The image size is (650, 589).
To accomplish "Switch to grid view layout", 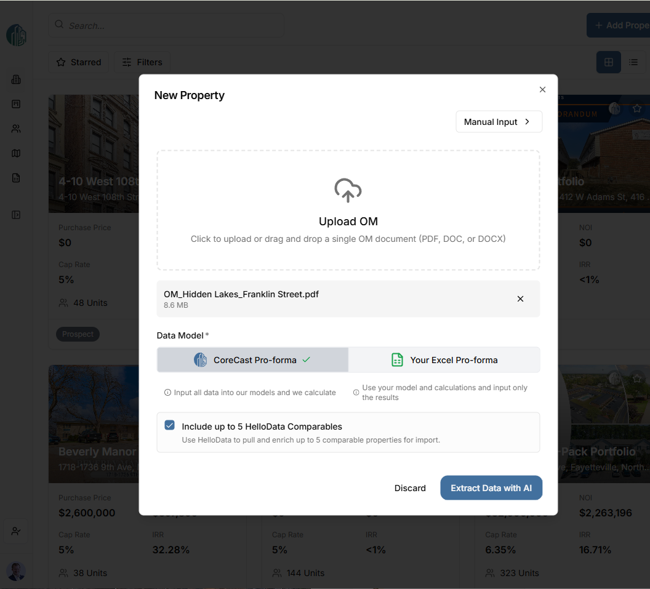I will [608, 62].
